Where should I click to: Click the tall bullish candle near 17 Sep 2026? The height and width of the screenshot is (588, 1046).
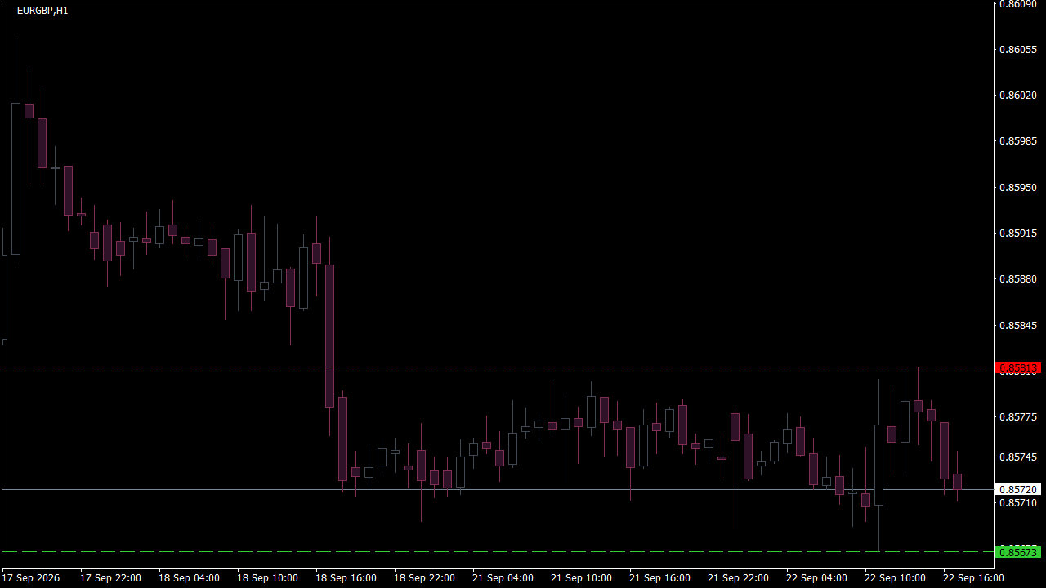click(16, 179)
